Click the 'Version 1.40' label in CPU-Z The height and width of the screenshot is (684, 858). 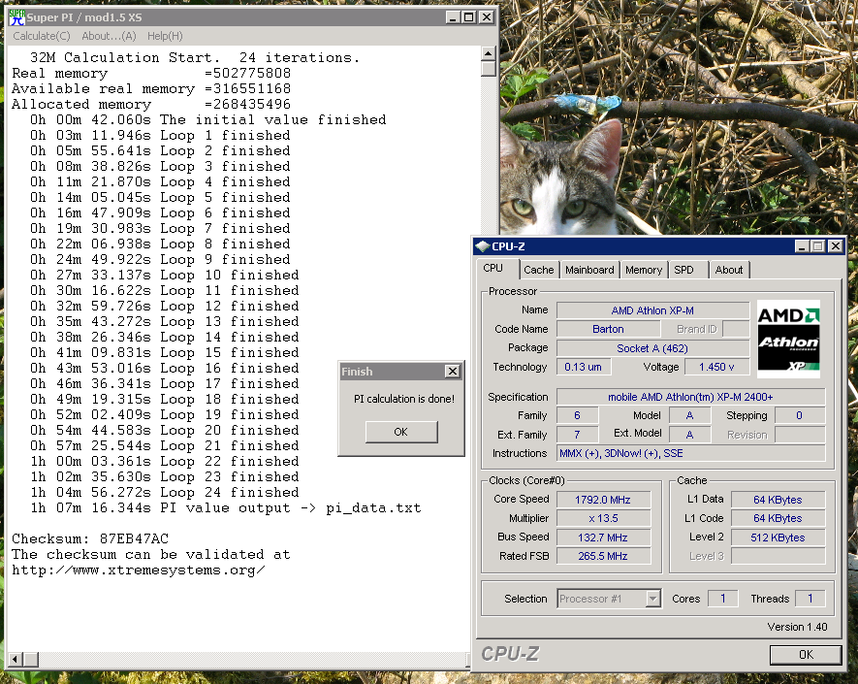point(797,627)
